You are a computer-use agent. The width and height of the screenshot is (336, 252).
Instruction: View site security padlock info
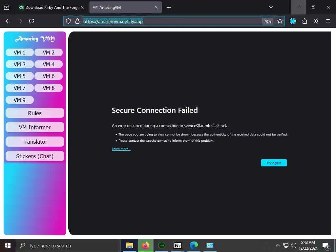click(77, 21)
